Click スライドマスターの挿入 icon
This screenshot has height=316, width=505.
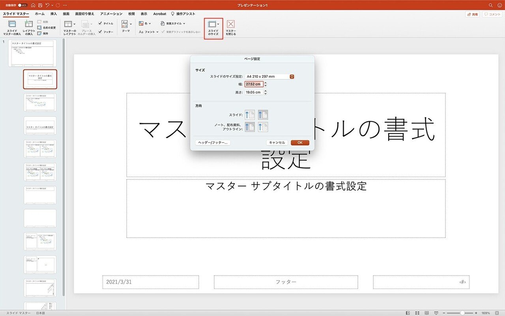click(x=12, y=24)
